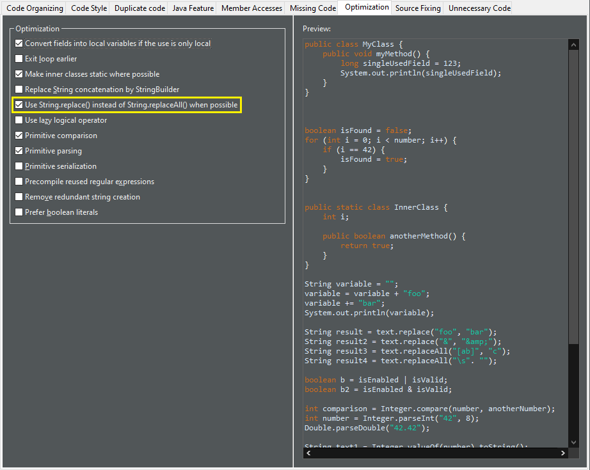Screen dimensions: 590x470
Task: Click the 'String result3' replaceAll preview line
Action: click(x=408, y=351)
